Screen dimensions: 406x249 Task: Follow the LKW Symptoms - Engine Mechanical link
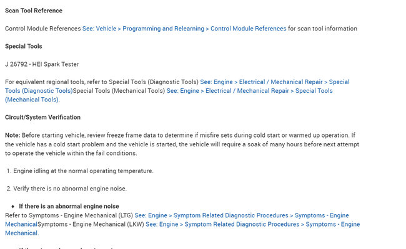tap(252, 224)
